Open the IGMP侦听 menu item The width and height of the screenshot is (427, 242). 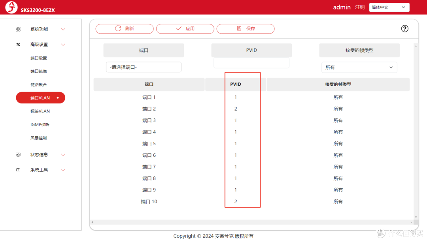40,124
